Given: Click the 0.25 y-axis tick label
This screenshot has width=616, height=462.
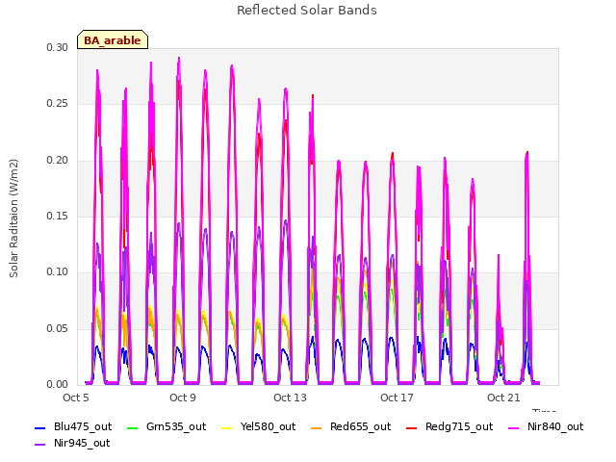Looking at the screenshot, I should 58,104.
